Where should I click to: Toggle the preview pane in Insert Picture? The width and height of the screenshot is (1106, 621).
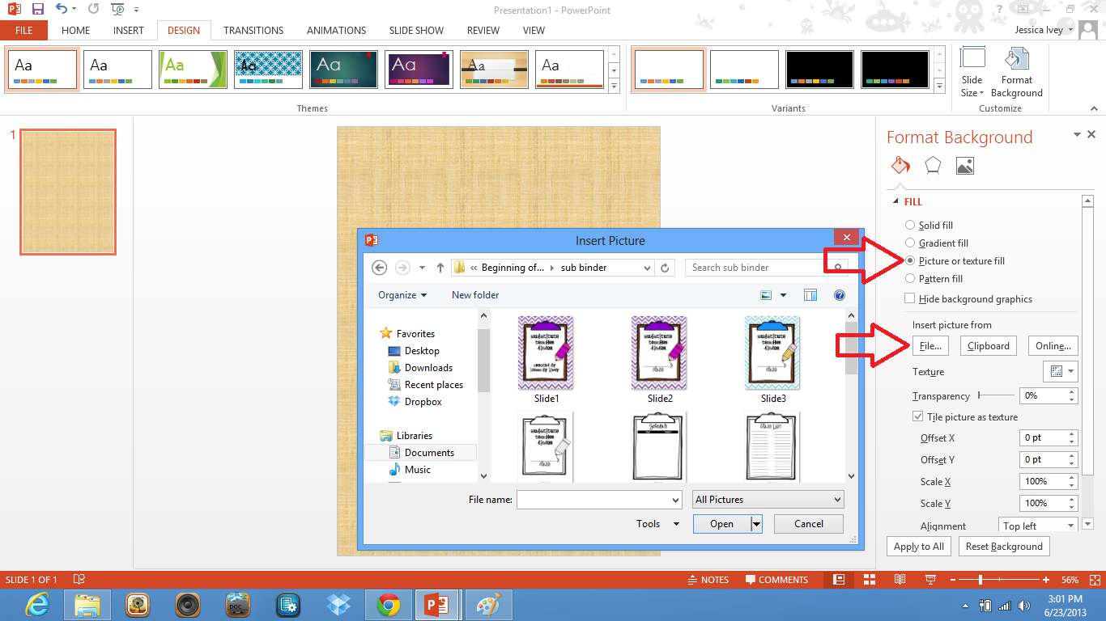(810, 295)
